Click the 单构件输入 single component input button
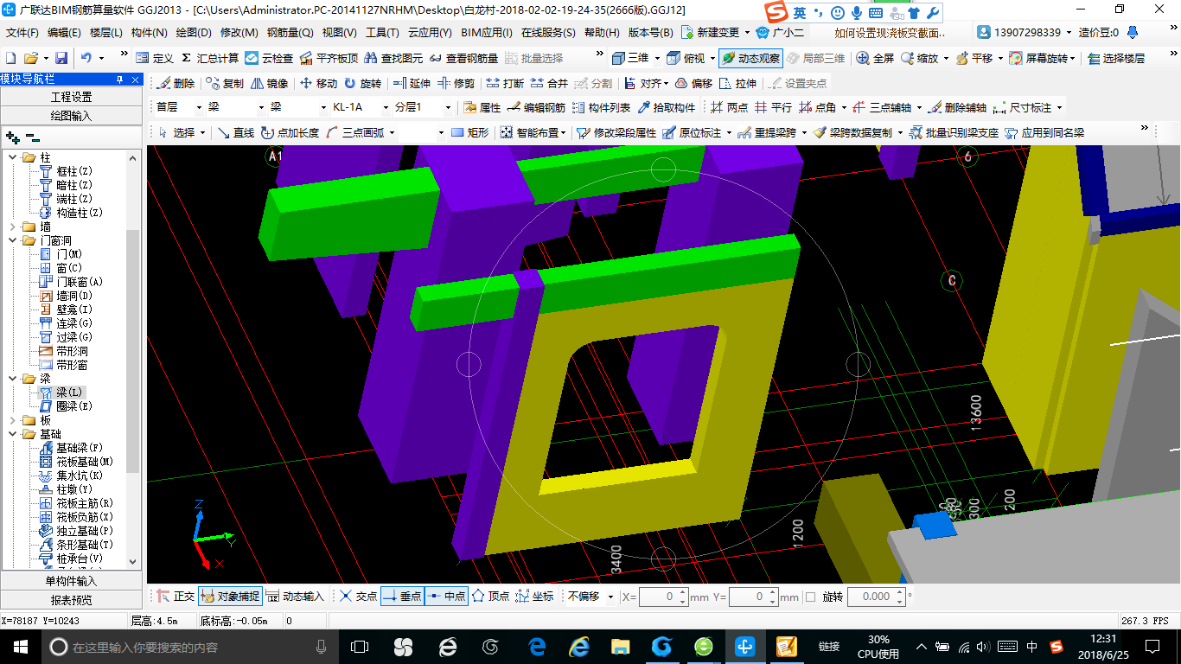The image size is (1181, 664). point(71,581)
